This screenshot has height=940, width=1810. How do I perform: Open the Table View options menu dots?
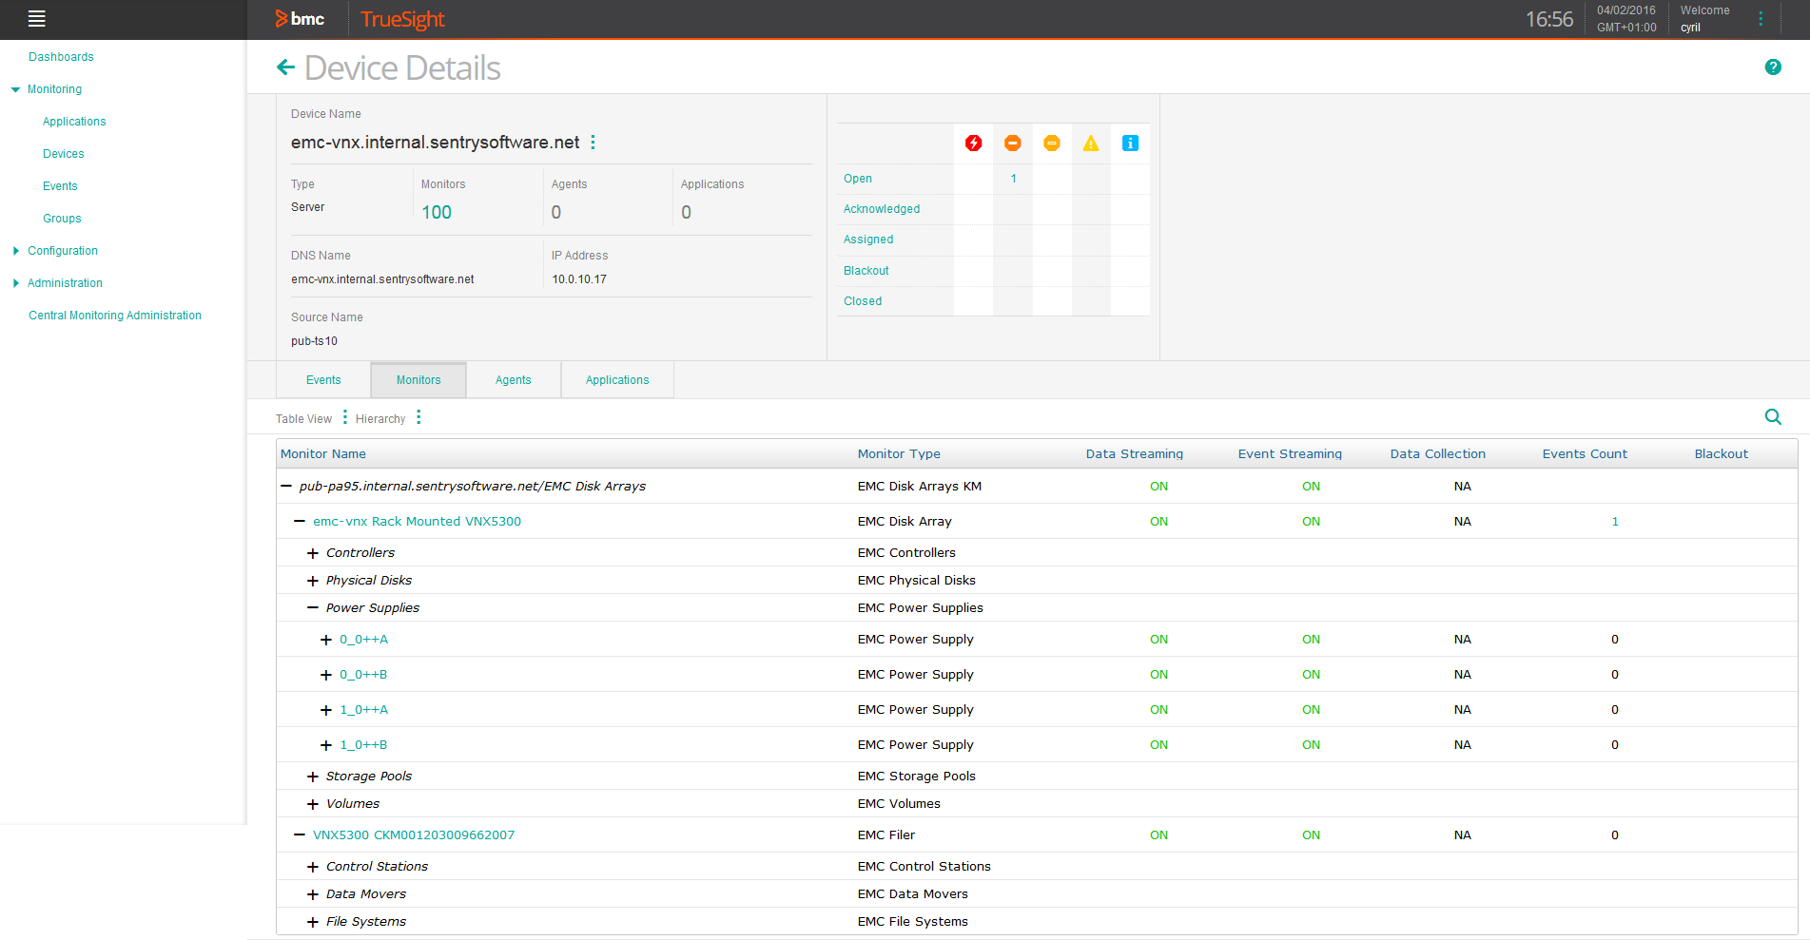pos(345,417)
